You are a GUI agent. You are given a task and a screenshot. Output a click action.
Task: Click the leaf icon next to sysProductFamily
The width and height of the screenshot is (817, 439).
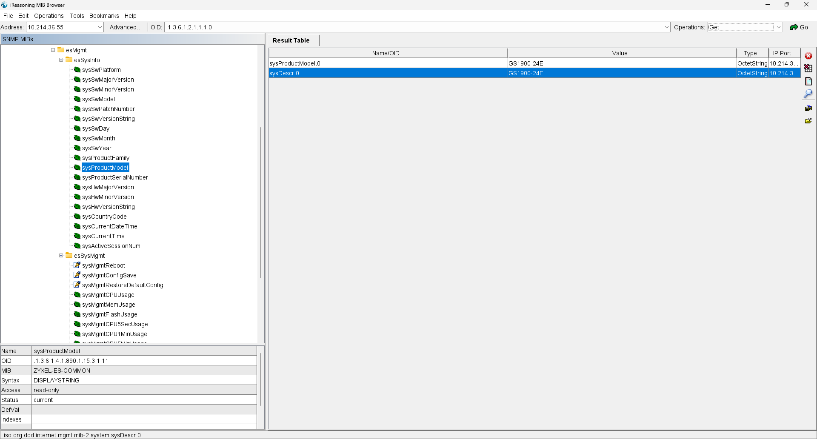[77, 157]
